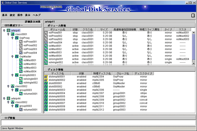Collapse class0001 under arteip41
Screen dimensions: 197x131
(8, 34)
